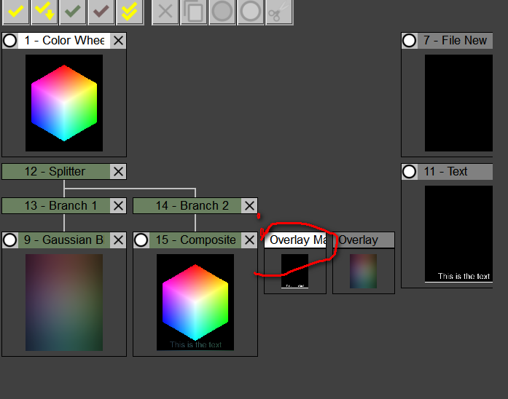The width and height of the screenshot is (508, 399).
Task: Click the grayed X delete toolbar button
Action: 165,12
